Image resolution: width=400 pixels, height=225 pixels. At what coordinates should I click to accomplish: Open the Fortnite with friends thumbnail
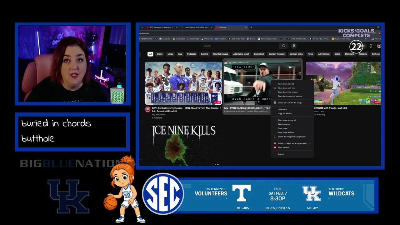[x=343, y=83]
